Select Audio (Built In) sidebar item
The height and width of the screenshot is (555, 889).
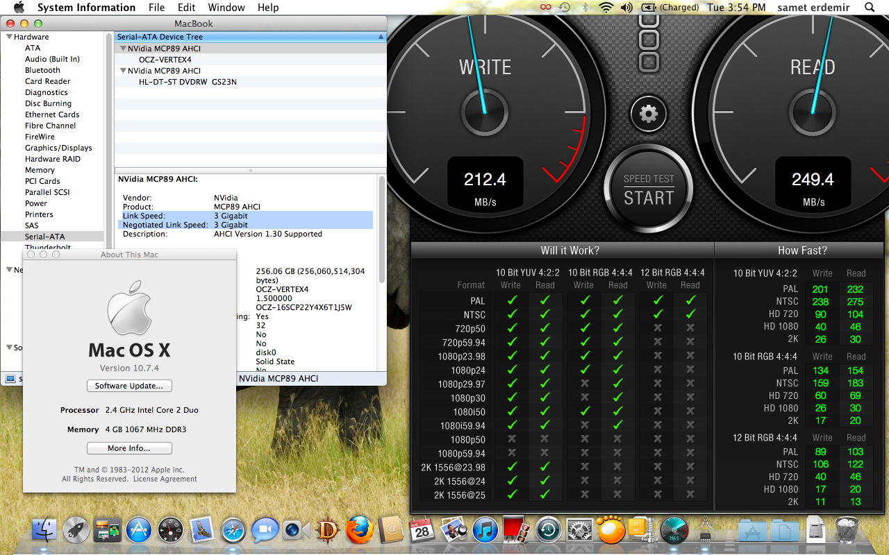click(x=52, y=59)
